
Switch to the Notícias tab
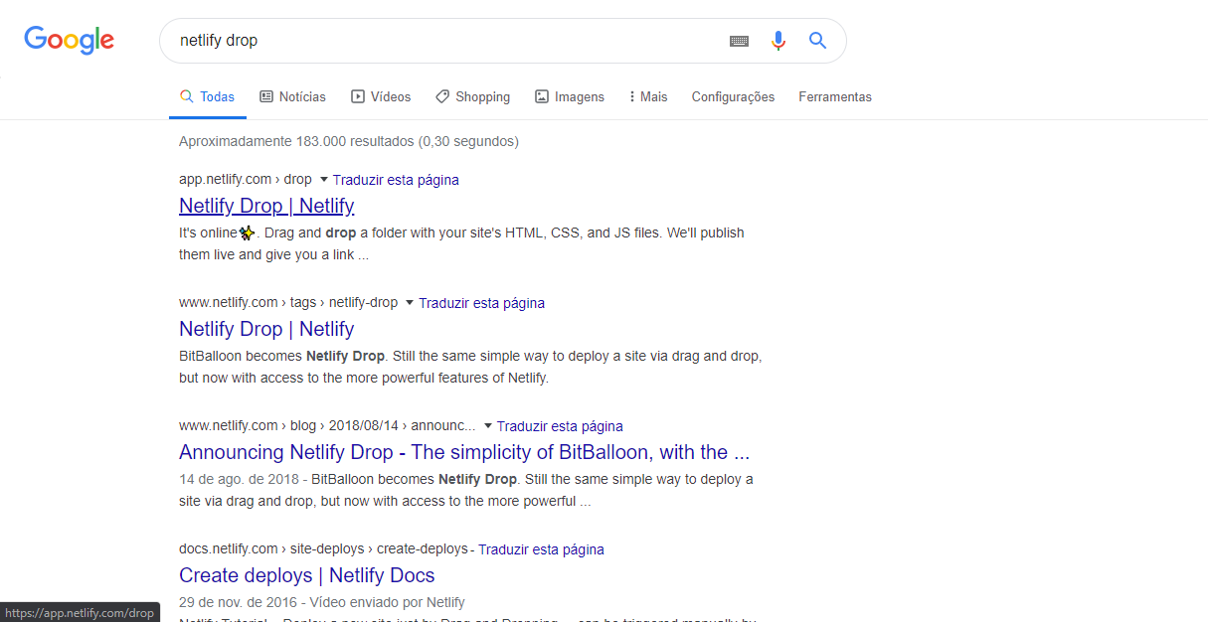click(x=292, y=96)
